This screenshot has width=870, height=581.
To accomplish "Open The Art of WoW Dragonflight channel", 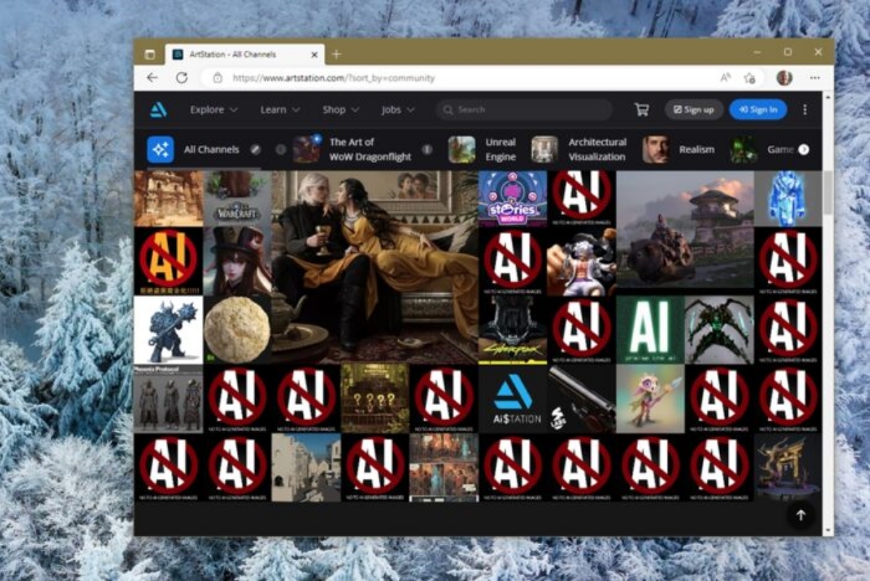I will 352,149.
